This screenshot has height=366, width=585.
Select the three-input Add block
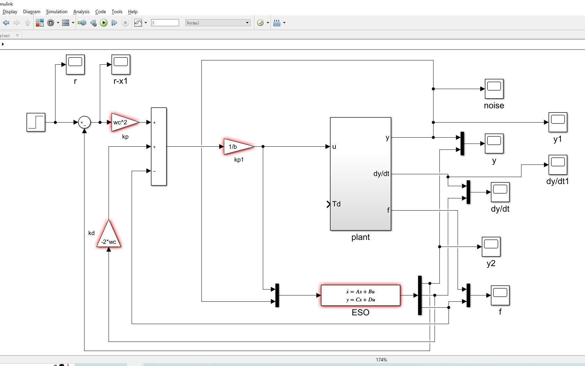click(x=159, y=147)
